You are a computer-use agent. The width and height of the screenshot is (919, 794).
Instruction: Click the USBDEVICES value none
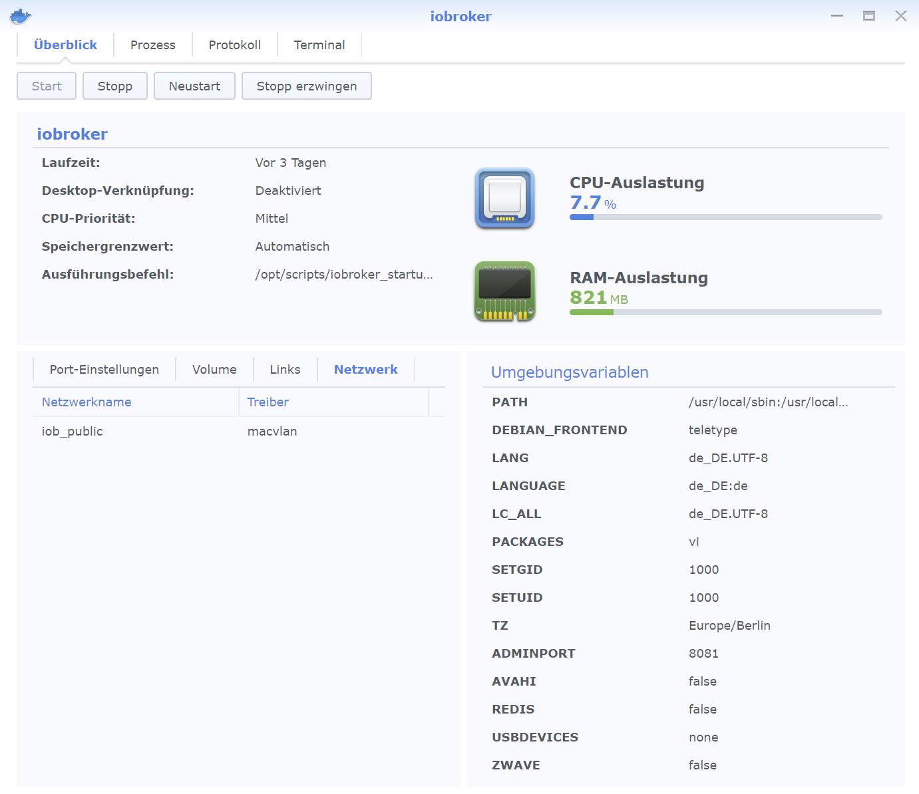coord(703,737)
